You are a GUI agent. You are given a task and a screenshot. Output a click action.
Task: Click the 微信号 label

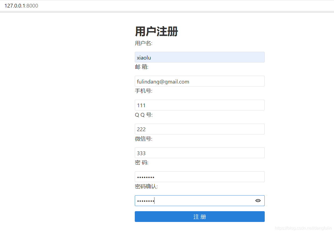point(143,139)
